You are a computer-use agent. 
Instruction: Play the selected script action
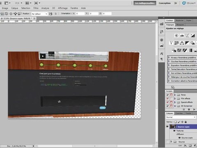[194, 109]
